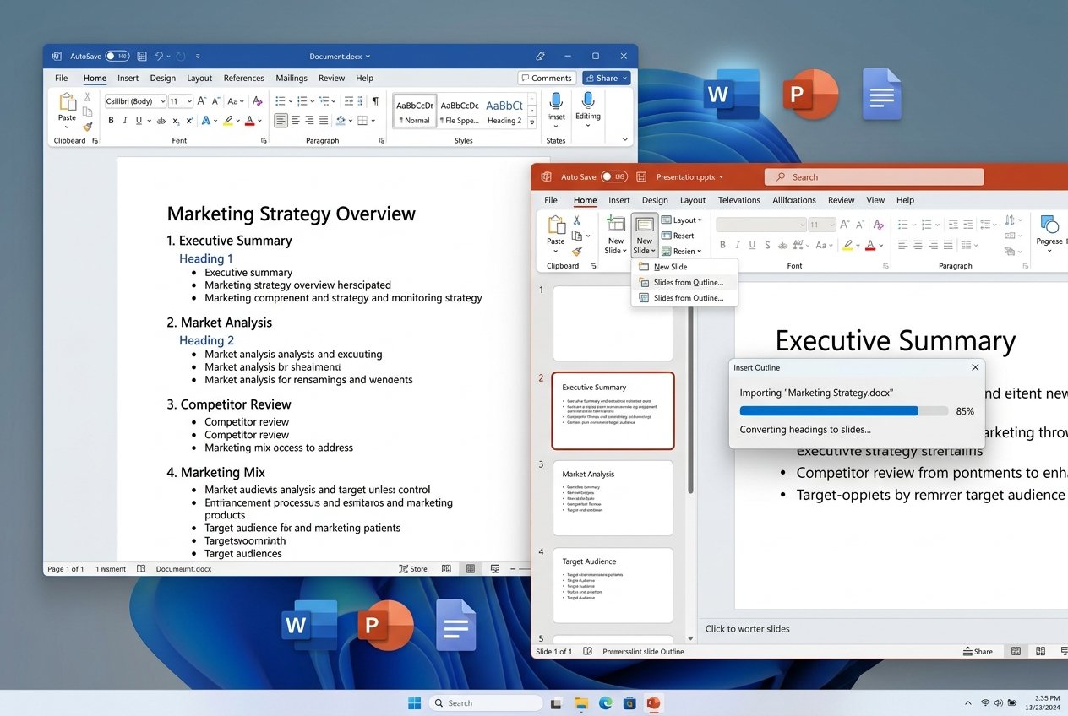Click the yellow text highlight color in Word

[x=228, y=121]
